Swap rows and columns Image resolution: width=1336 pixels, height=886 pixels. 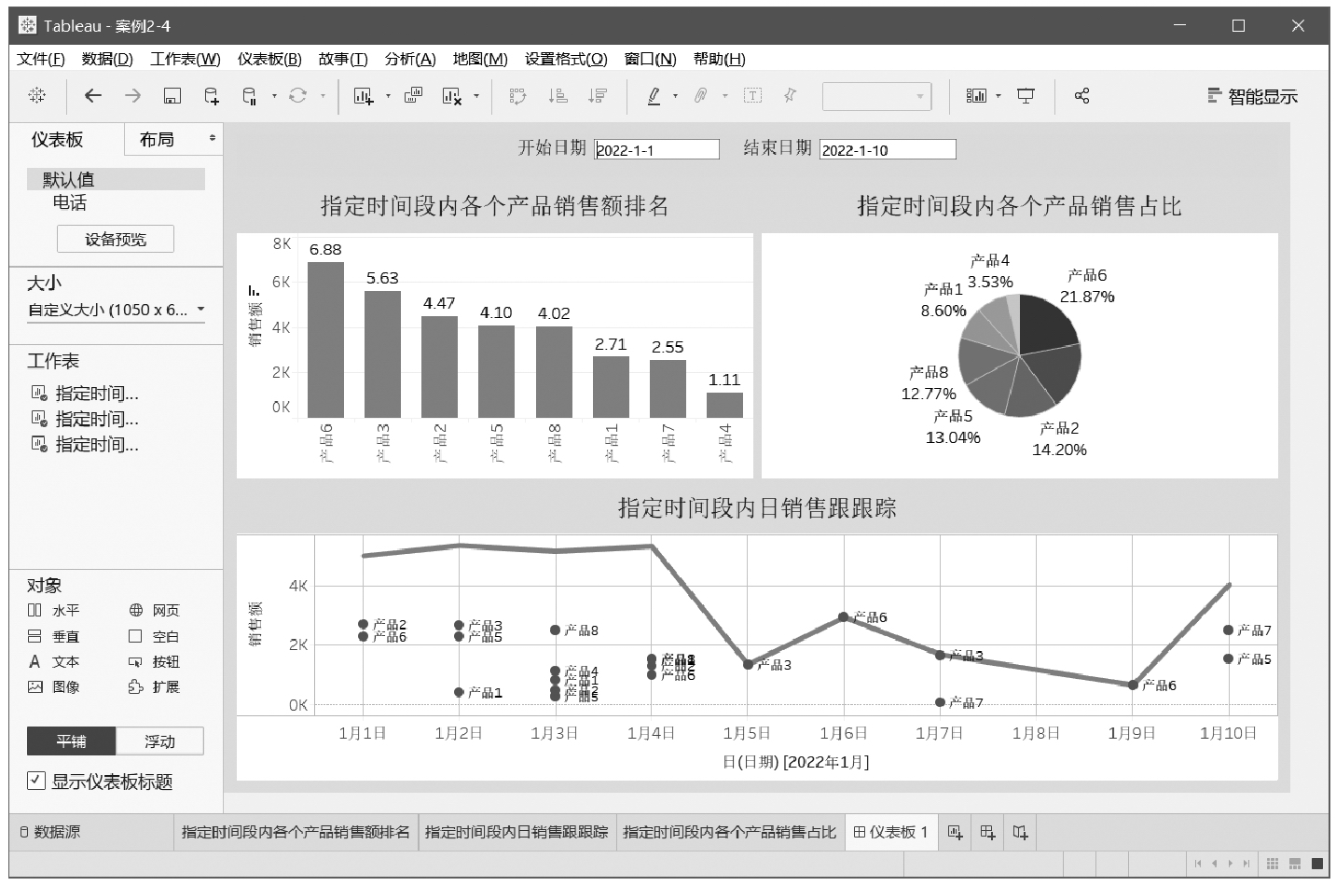click(517, 95)
